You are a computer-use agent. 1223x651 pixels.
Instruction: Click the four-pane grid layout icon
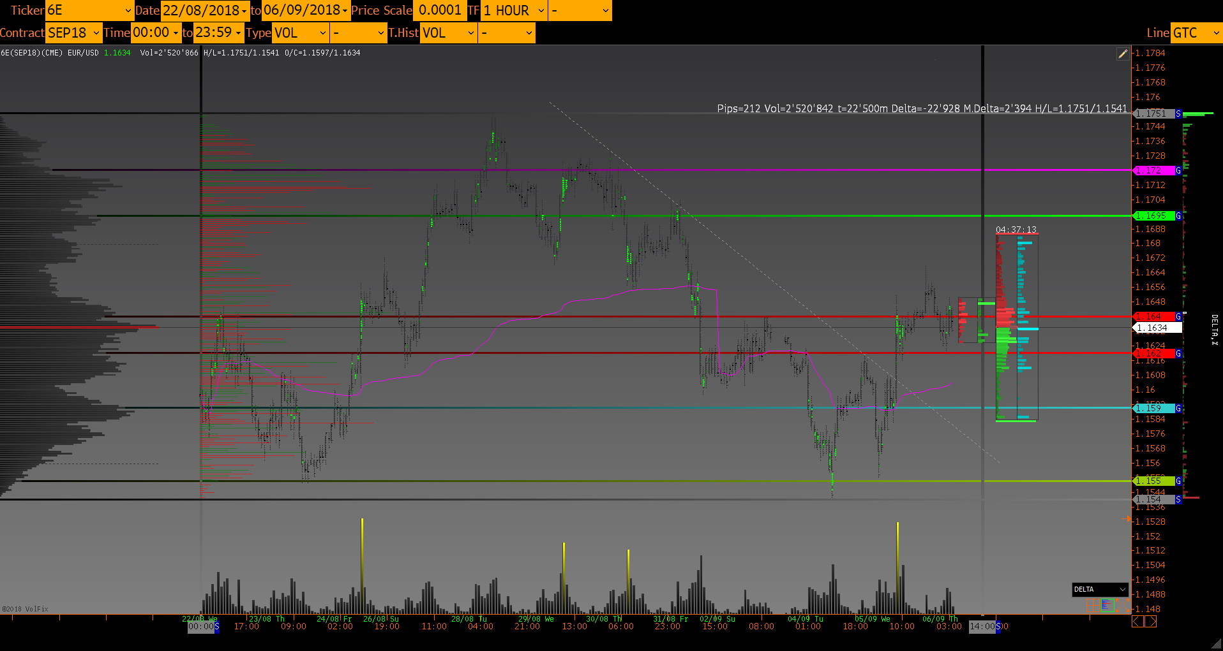coord(1093,605)
